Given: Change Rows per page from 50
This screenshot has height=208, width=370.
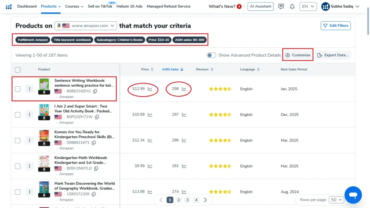Looking at the screenshot, I should coord(336,199).
